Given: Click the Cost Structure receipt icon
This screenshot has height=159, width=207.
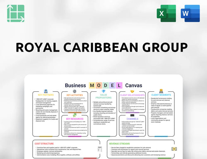Looking at the screenshot, I should click(100, 149).
